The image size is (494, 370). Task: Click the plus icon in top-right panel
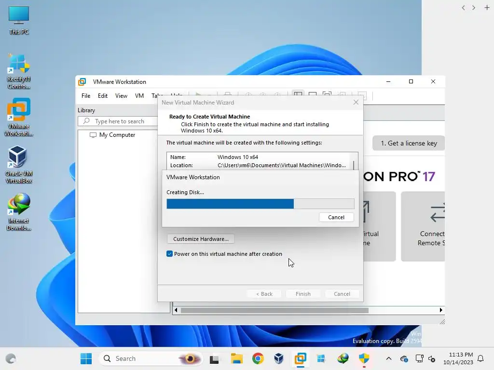click(487, 8)
